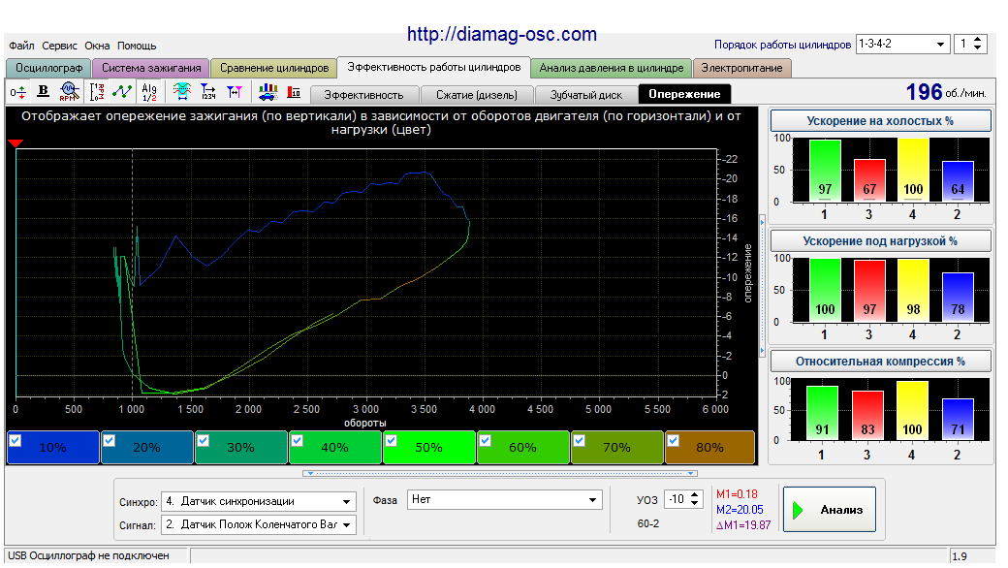
Task: Click the bright green 50% load color swatch
Action: (x=429, y=447)
